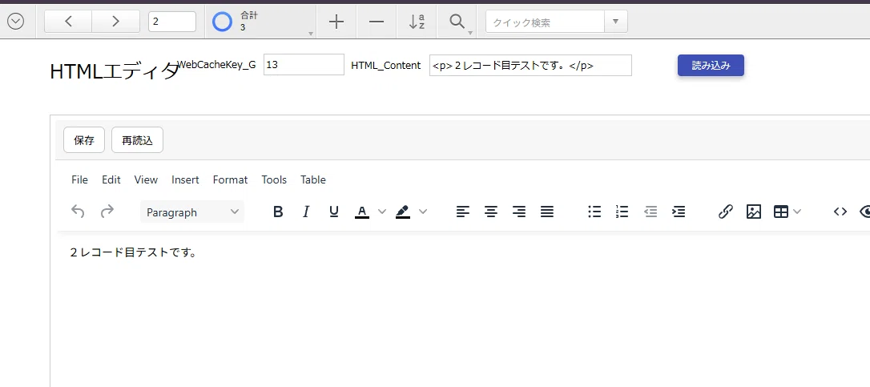Screen dimensions: 870x387
Task: Align text center
Action: pyautogui.click(x=491, y=212)
